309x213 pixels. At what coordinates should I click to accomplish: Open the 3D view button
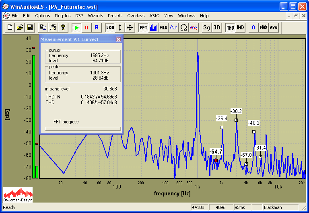[x=217, y=27]
